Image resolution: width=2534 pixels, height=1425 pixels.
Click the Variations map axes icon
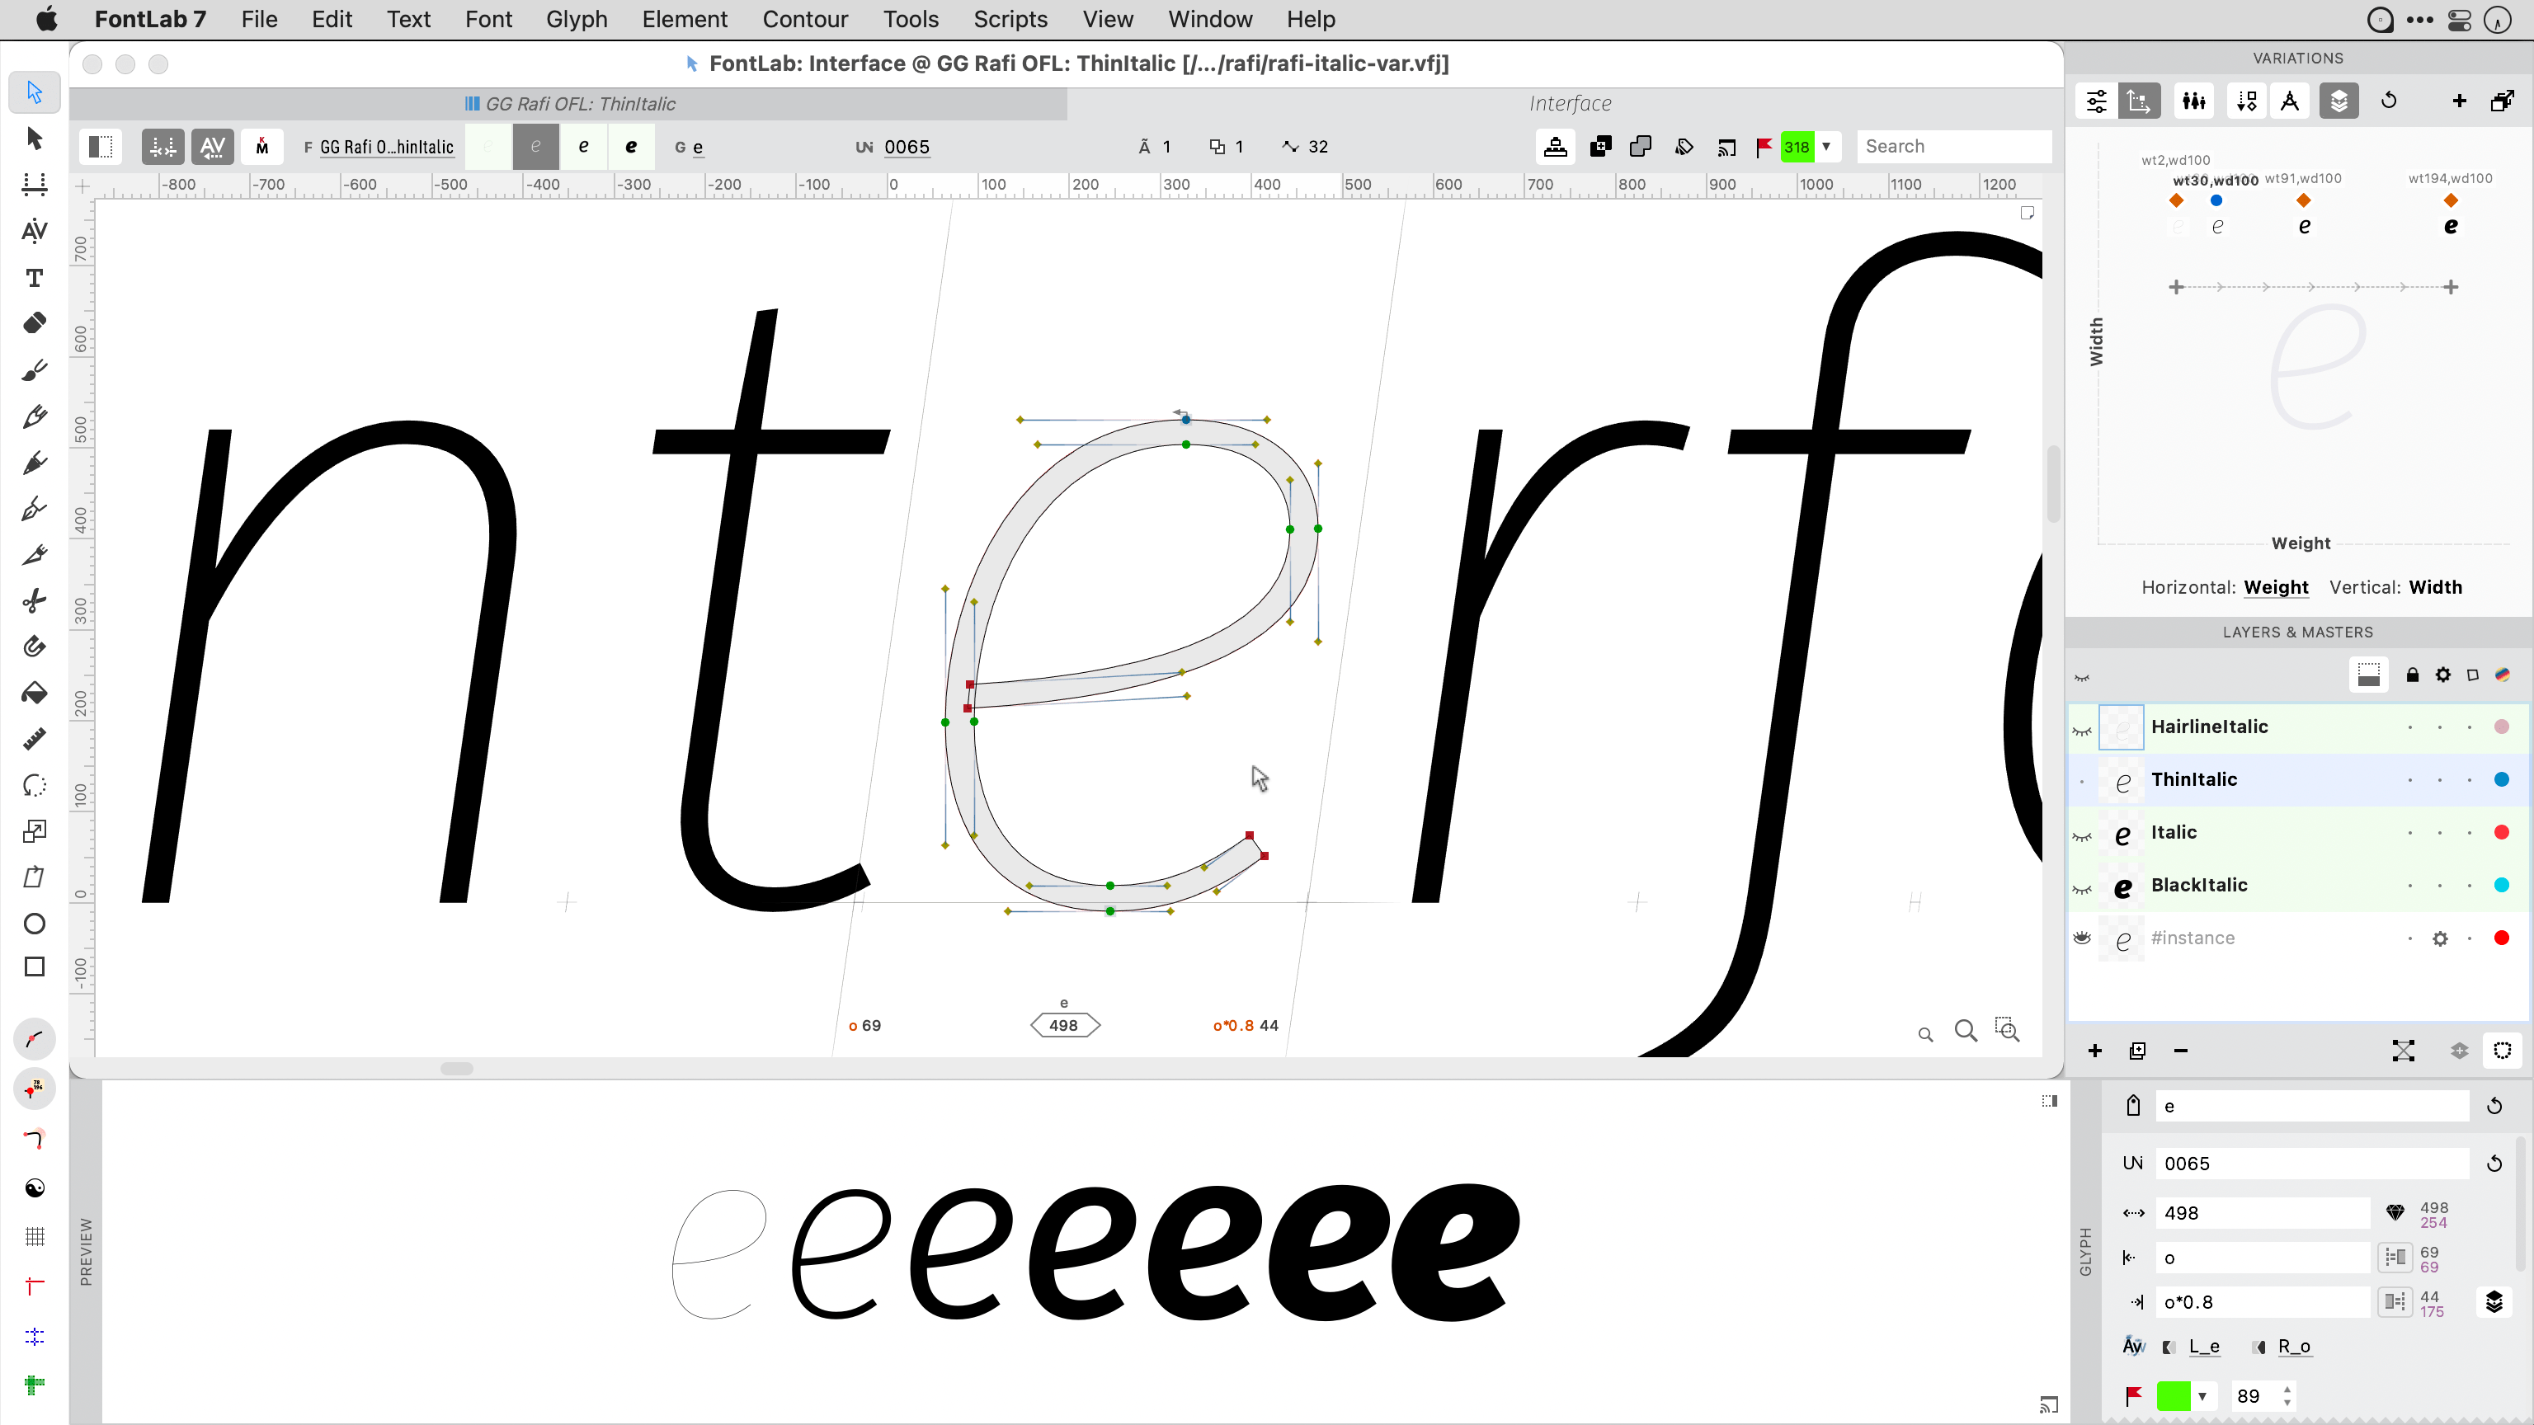tap(2139, 101)
